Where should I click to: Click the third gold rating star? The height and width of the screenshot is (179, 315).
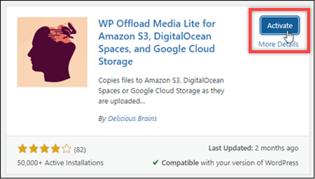click(45, 149)
